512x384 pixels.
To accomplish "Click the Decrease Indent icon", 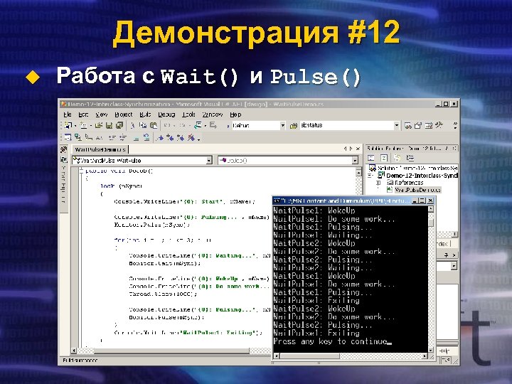I will point(112,138).
